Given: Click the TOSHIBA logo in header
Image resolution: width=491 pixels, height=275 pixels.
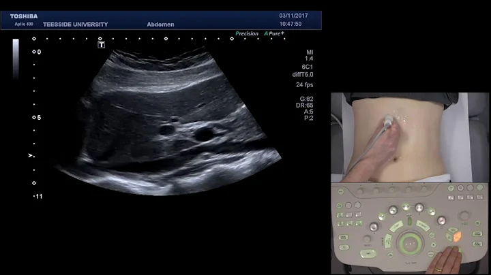Looking at the screenshot, I should 24,16.
